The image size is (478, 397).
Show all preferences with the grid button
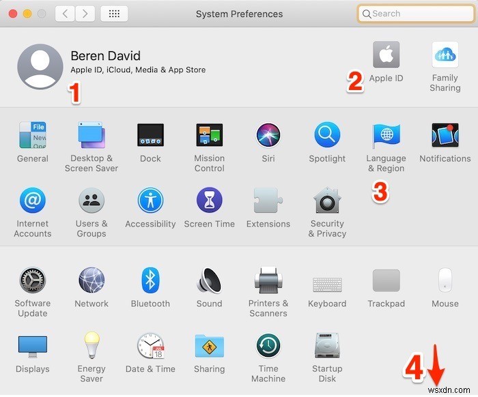click(x=114, y=14)
